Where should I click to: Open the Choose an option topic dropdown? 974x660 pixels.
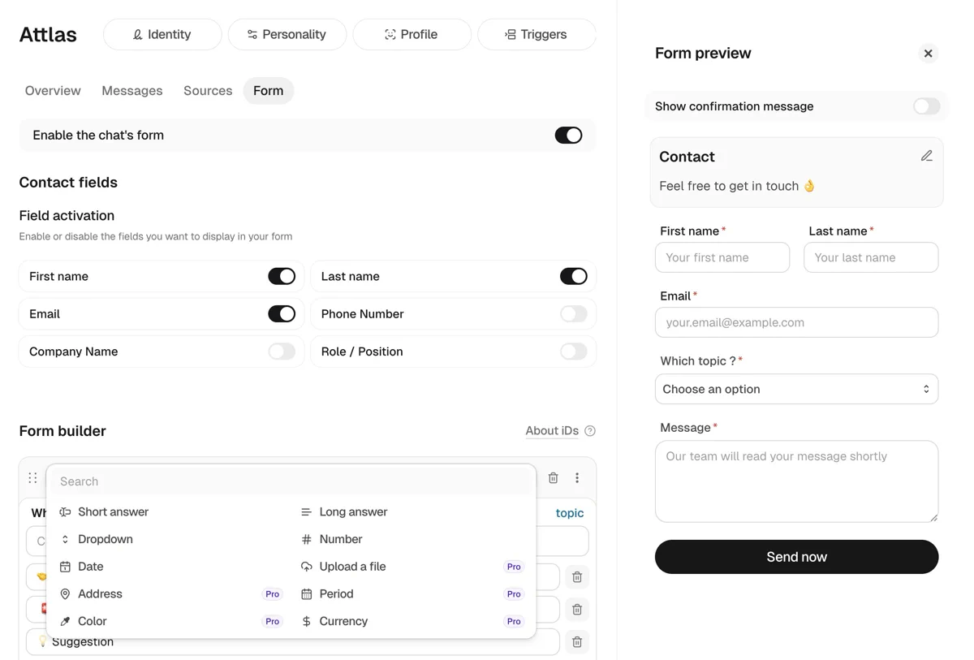pyautogui.click(x=796, y=389)
